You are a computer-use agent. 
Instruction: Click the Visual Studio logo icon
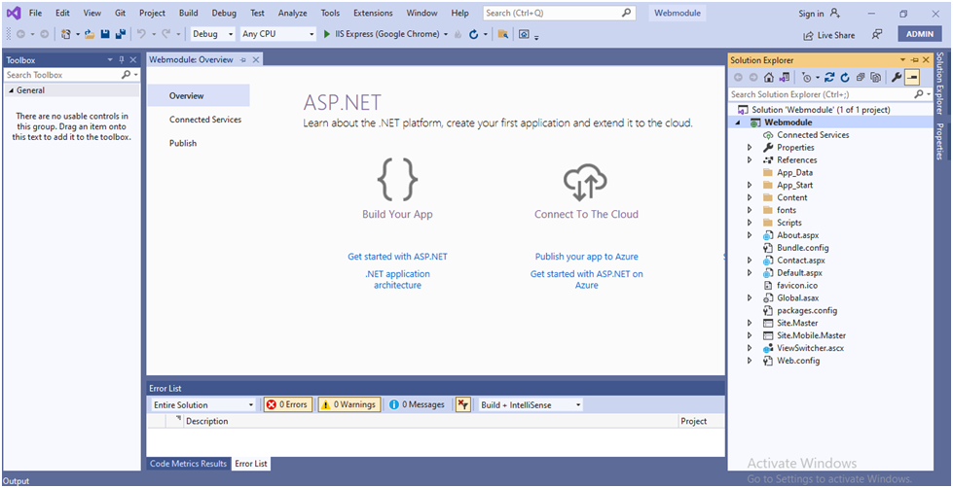pos(14,13)
